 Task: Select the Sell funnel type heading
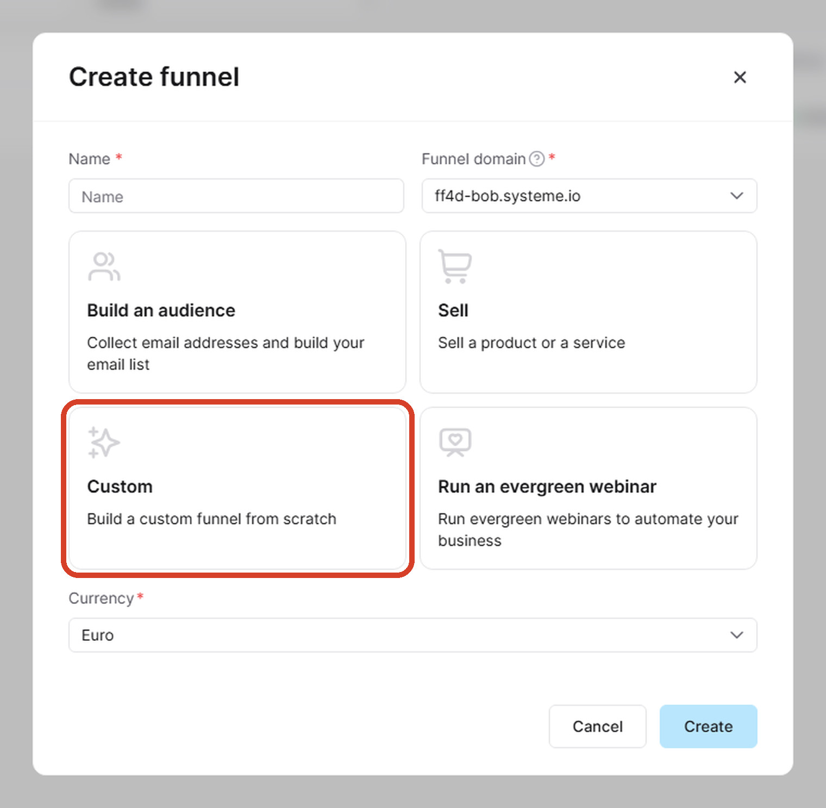click(453, 310)
